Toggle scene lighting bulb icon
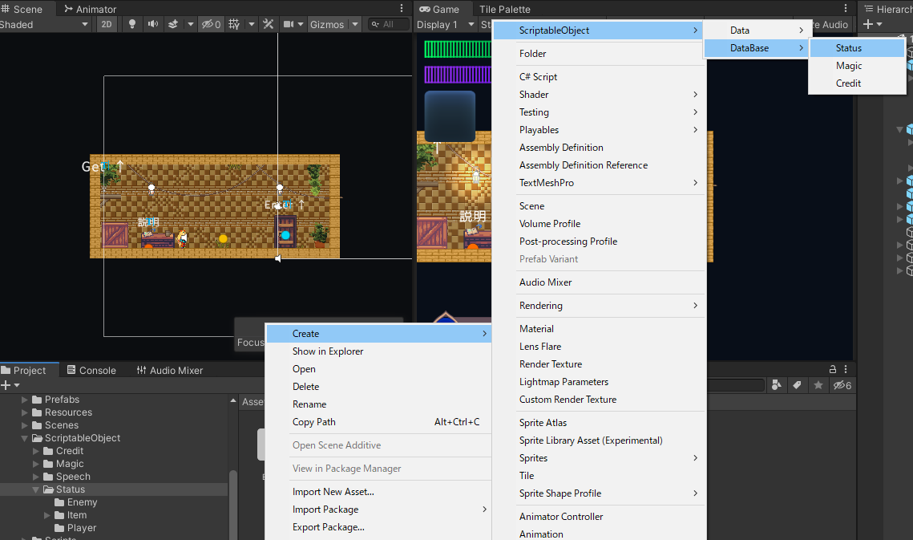The height and width of the screenshot is (540, 913). click(x=131, y=24)
